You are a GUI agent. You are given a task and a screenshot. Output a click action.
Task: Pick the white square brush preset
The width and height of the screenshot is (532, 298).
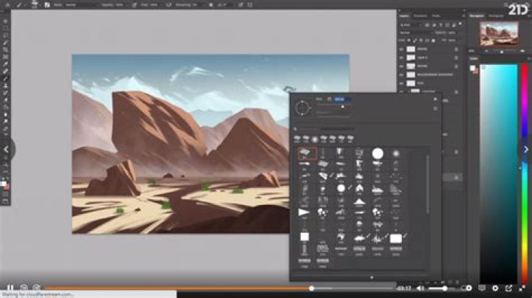point(304,237)
